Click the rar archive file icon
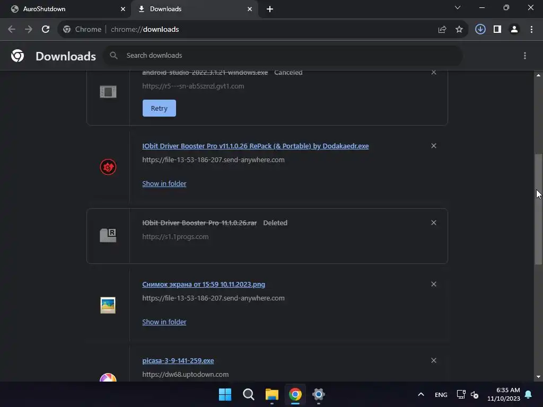 click(x=108, y=235)
